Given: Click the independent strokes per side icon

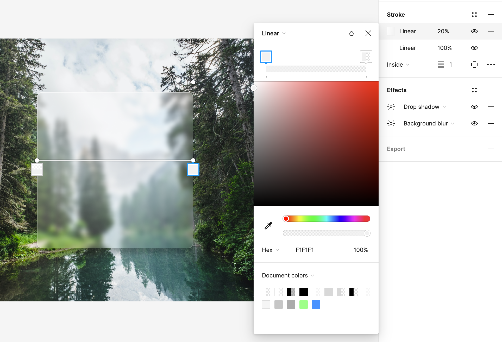Looking at the screenshot, I should (474, 65).
